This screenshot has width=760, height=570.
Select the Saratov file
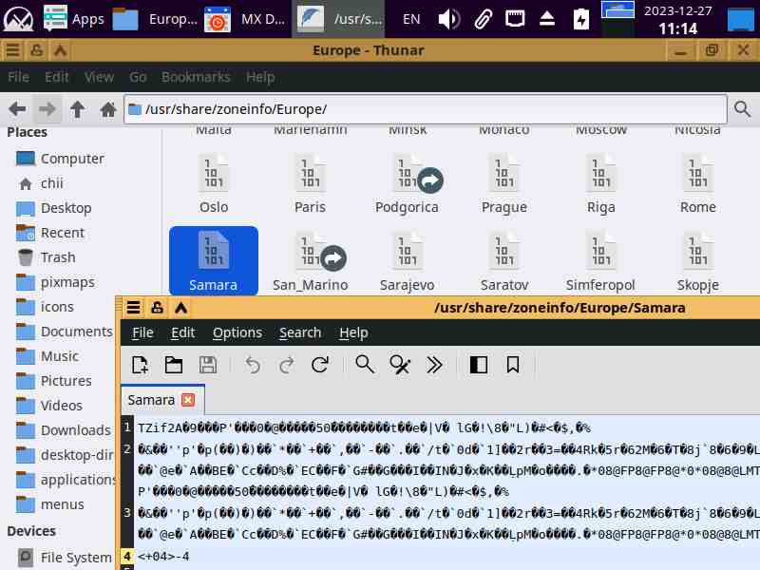(504, 262)
